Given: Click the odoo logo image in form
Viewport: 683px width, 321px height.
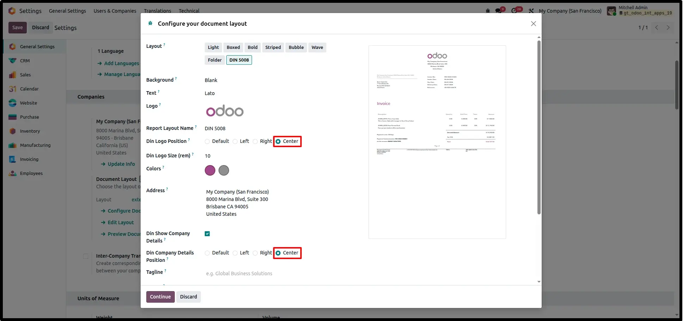Looking at the screenshot, I should coord(225,111).
